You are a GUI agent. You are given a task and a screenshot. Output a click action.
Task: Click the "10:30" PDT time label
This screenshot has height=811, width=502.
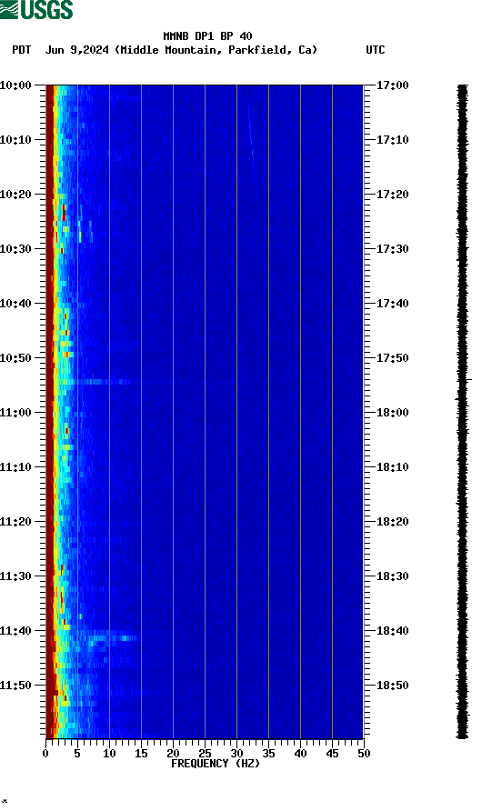15,249
